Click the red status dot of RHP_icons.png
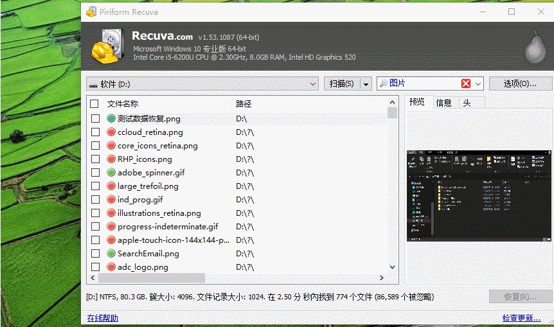This screenshot has width=554, height=327. tap(111, 159)
